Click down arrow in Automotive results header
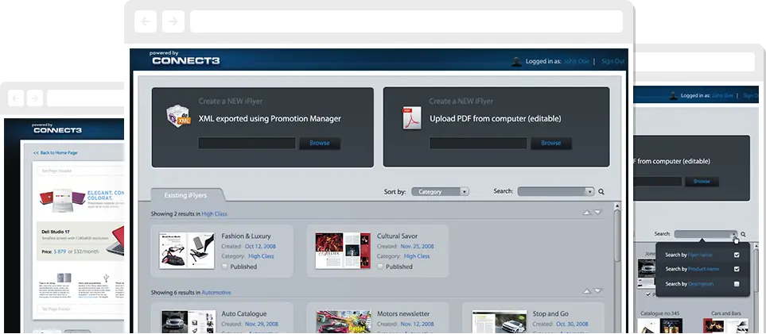 click(598, 292)
